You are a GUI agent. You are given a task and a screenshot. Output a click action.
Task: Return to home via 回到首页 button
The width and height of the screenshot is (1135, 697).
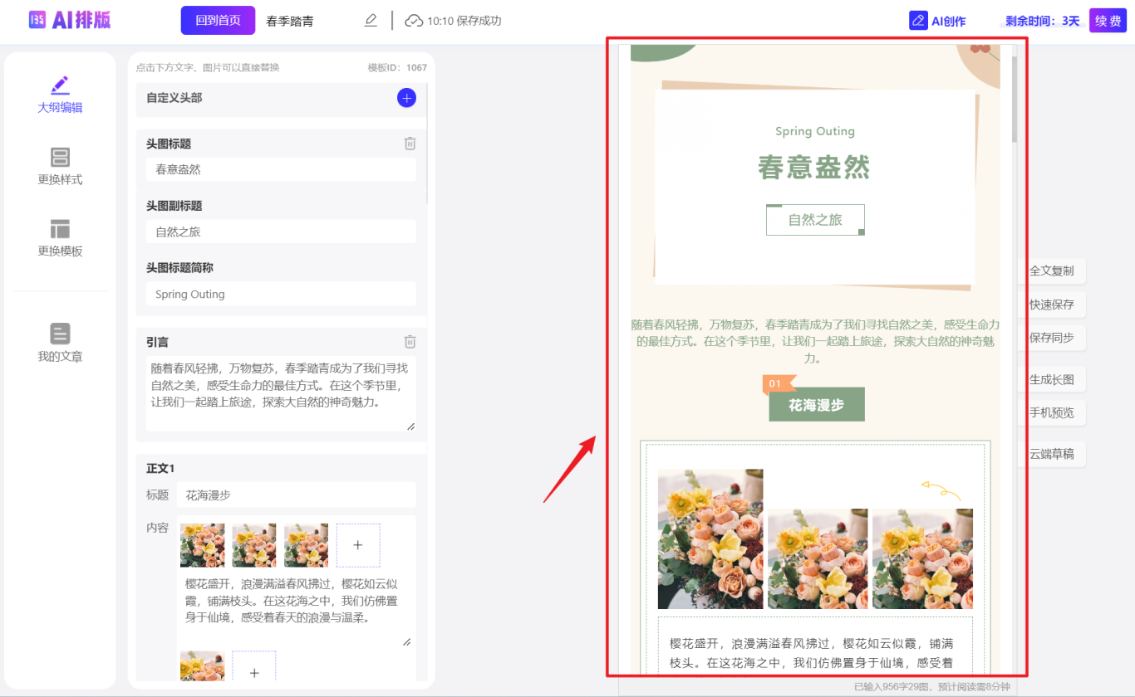[x=218, y=21]
